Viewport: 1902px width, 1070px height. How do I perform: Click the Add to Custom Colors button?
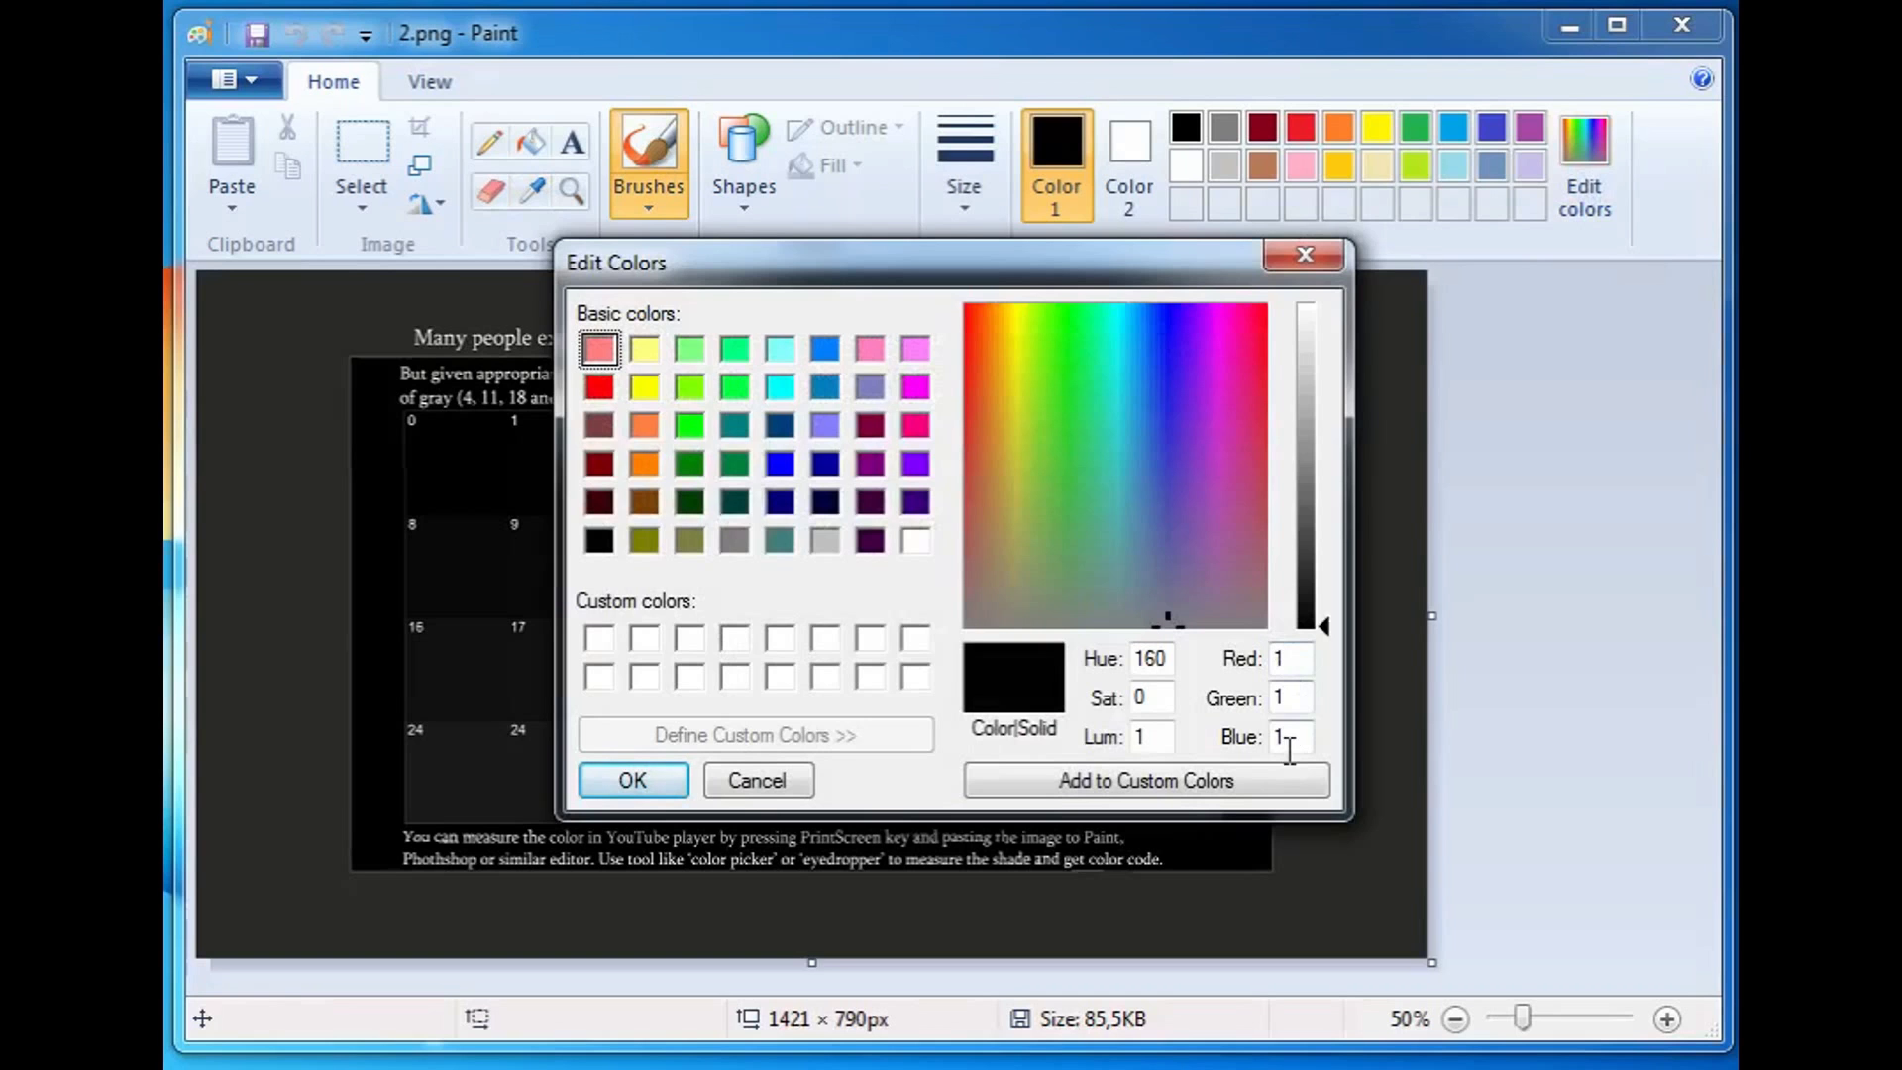tap(1145, 780)
